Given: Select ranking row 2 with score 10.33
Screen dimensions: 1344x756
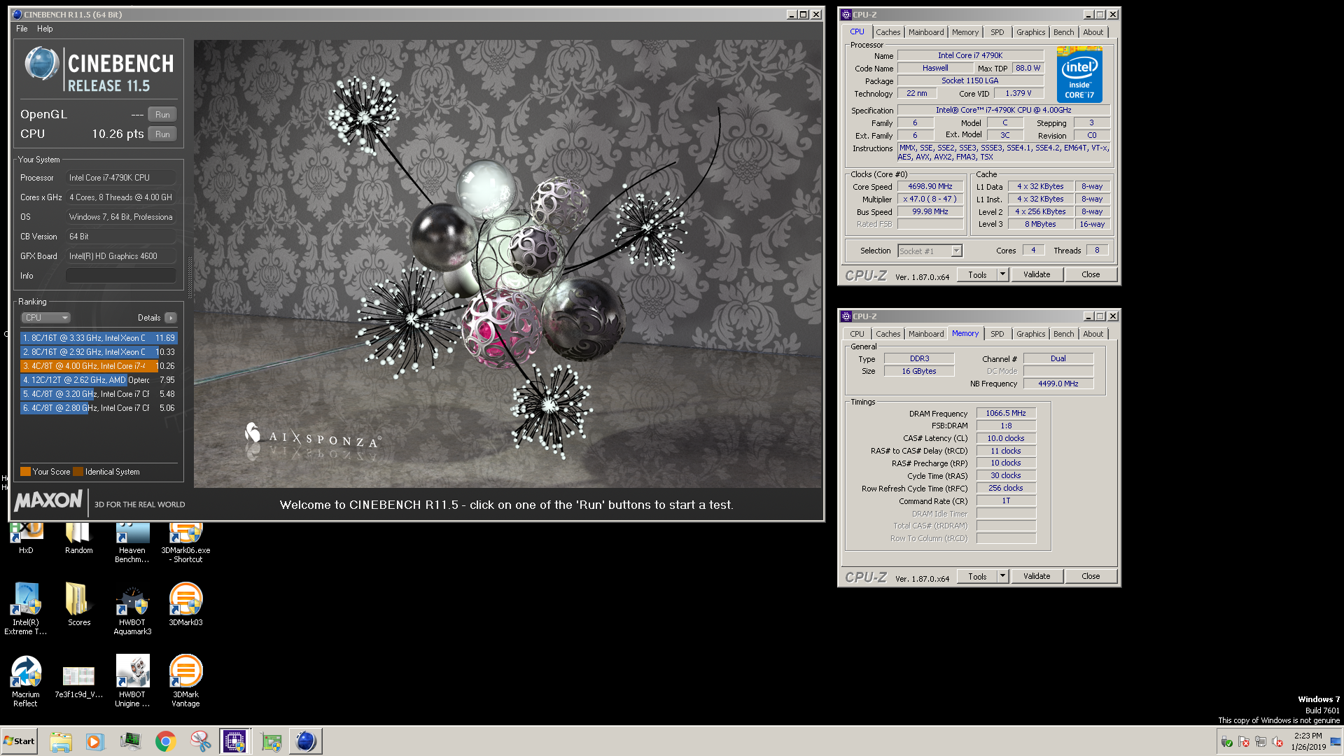Looking at the screenshot, I should click(99, 352).
